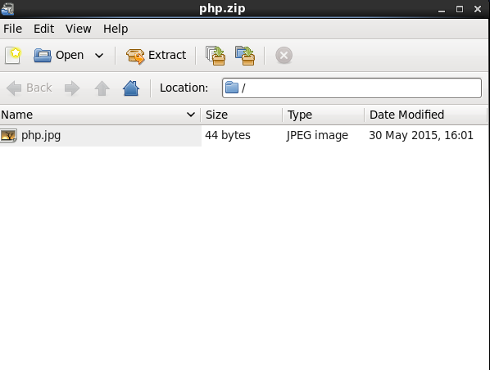
Task: Sort by the Type column header
Action: click(x=323, y=115)
